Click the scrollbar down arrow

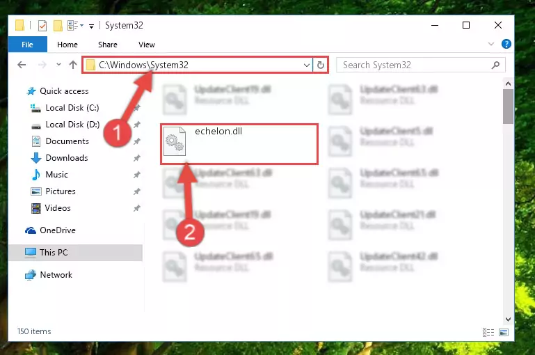(508, 319)
